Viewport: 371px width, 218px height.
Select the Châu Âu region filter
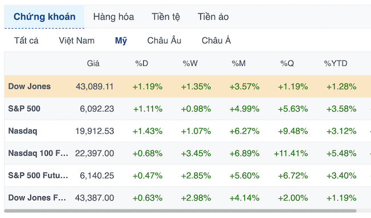coord(164,41)
